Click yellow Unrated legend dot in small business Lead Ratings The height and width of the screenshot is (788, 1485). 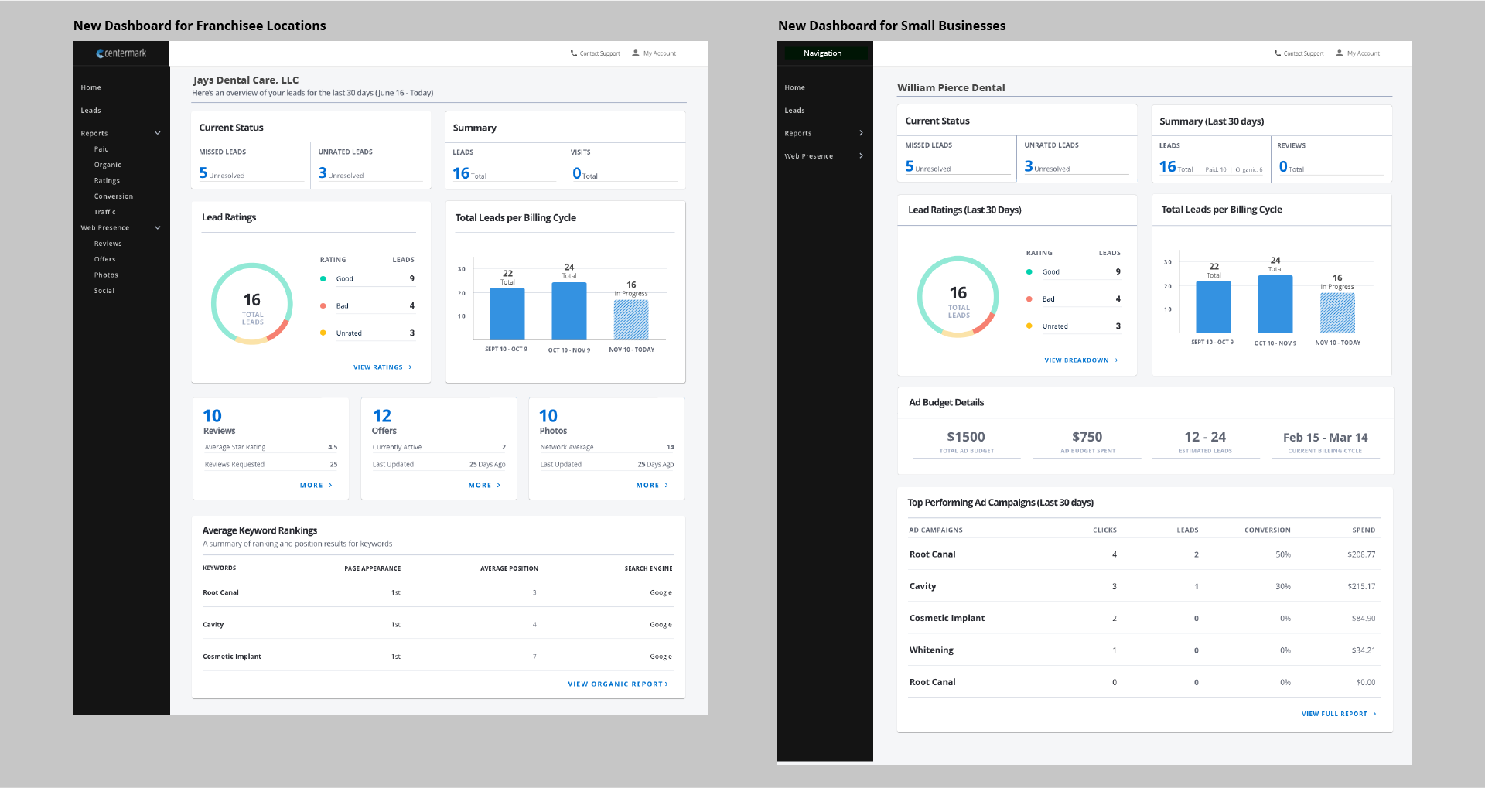tap(1029, 326)
